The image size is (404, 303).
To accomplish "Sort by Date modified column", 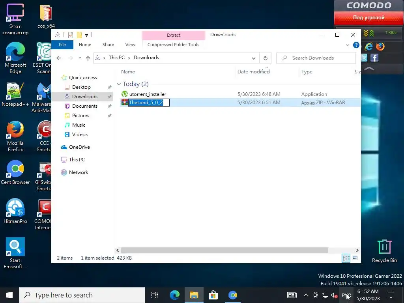I will 254,72.
